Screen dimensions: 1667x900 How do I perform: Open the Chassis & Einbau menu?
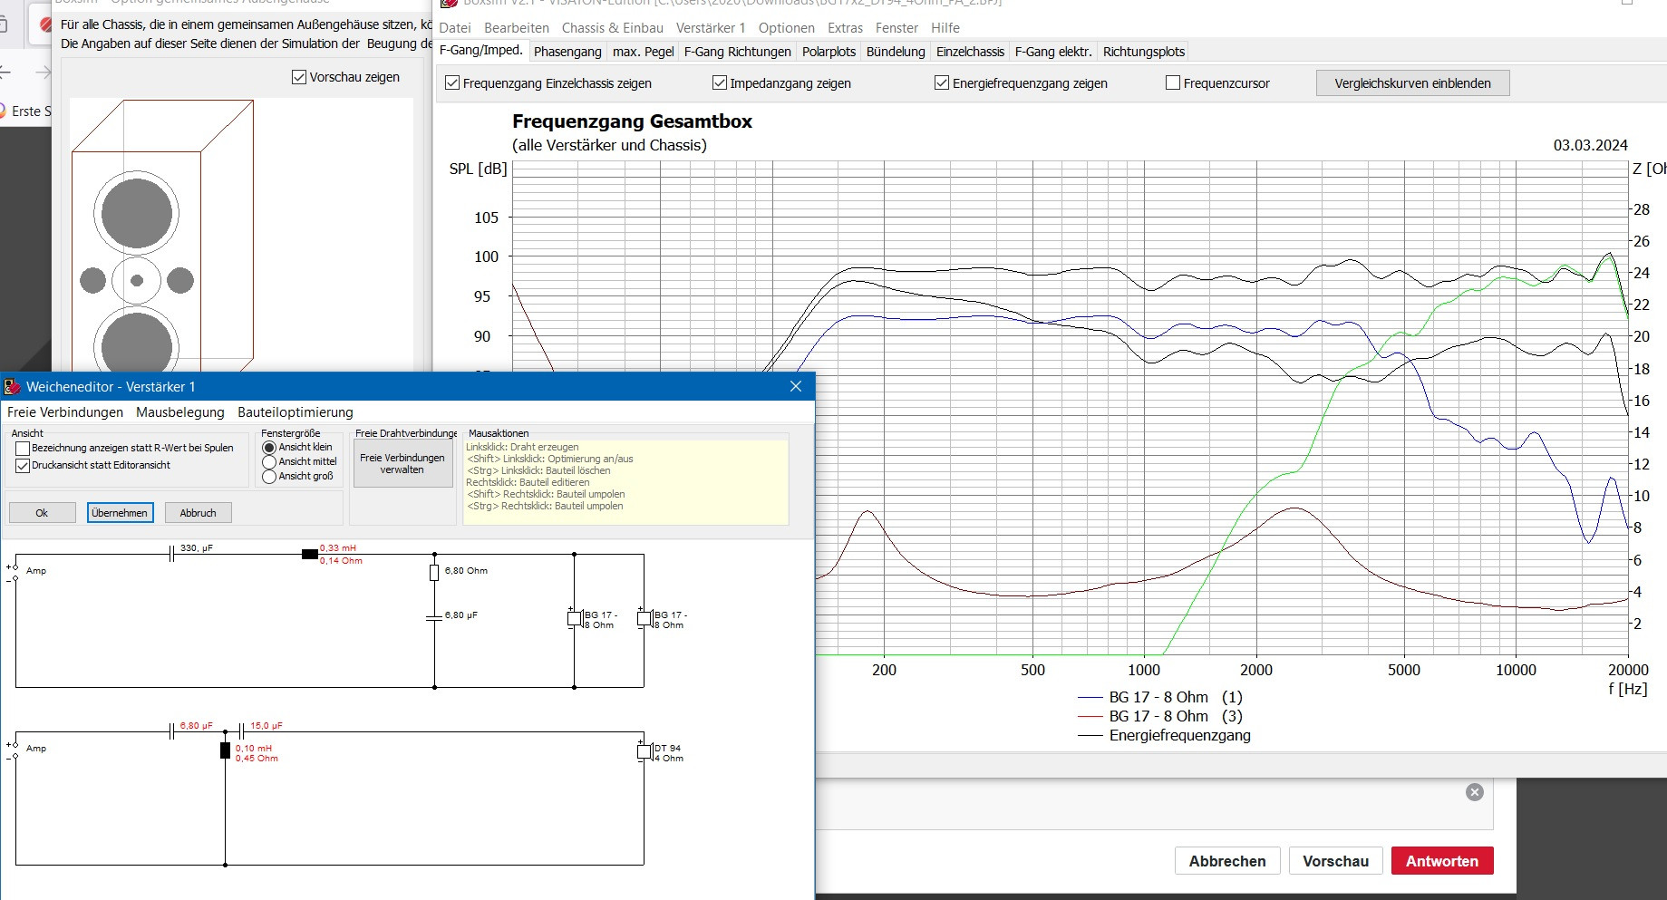(612, 28)
